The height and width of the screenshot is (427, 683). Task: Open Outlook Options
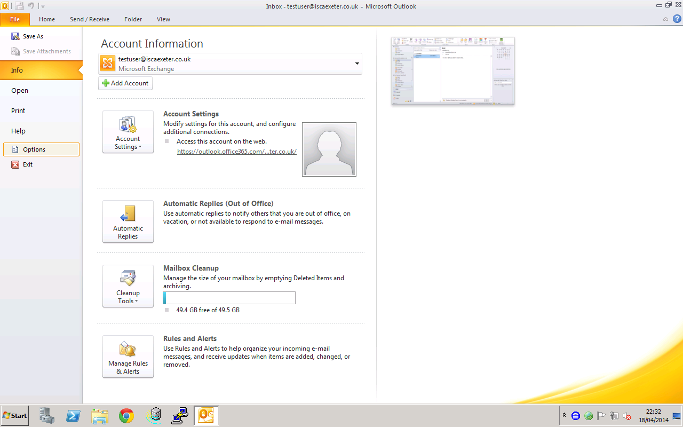coord(41,149)
